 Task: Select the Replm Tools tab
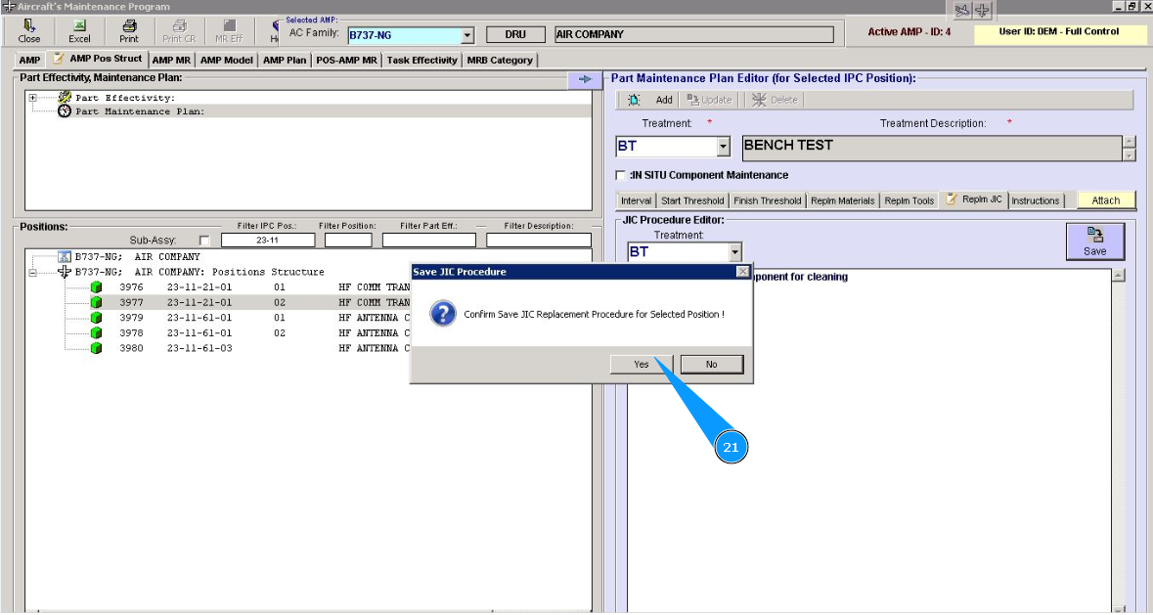pyautogui.click(x=909, y=200)
